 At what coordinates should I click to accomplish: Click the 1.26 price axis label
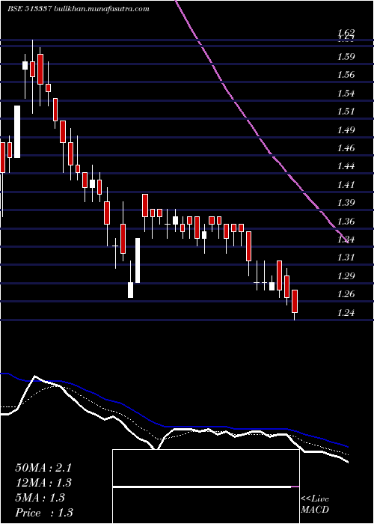coord(346,294)
